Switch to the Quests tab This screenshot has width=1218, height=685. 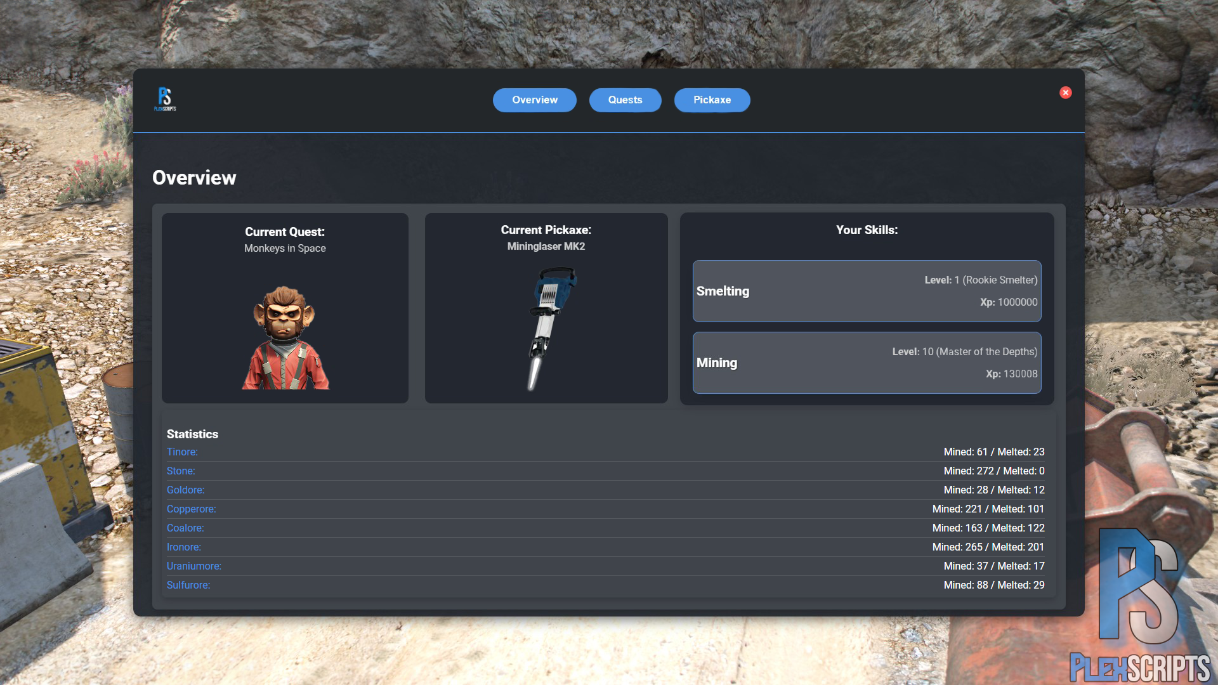[x=625, y=100]
